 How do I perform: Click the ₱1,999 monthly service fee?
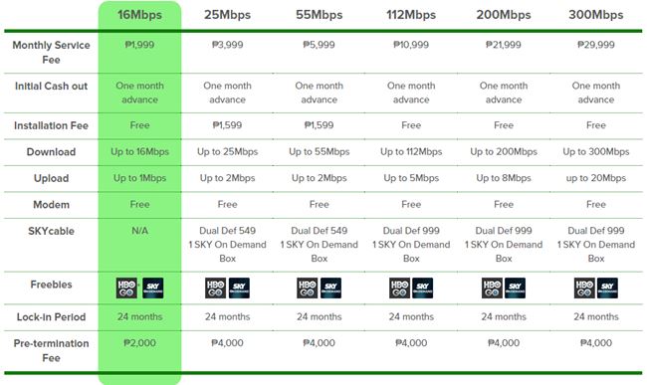[x=139, y=45]
